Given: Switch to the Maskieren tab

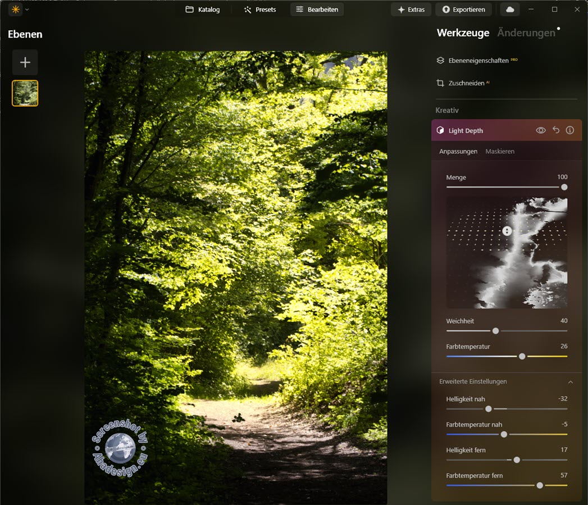Looking at the screenshot, I should pos(500,151).
